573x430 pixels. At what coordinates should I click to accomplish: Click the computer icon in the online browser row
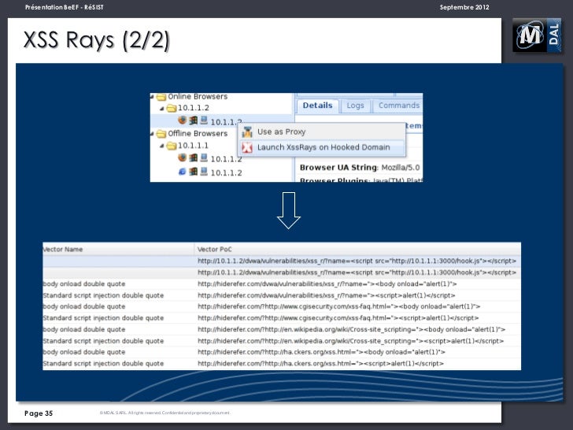(204, 120)
